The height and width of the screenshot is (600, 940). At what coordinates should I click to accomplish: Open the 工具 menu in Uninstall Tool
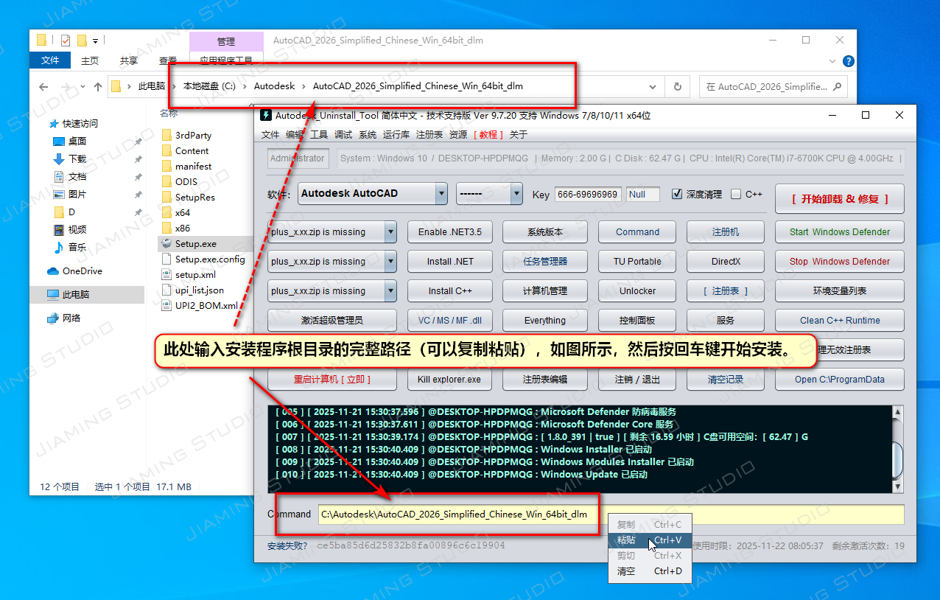(x=319, y=134)
